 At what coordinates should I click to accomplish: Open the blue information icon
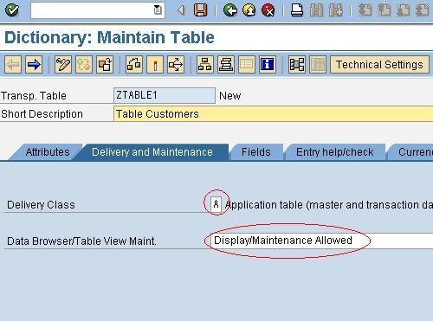click(268, 64)
